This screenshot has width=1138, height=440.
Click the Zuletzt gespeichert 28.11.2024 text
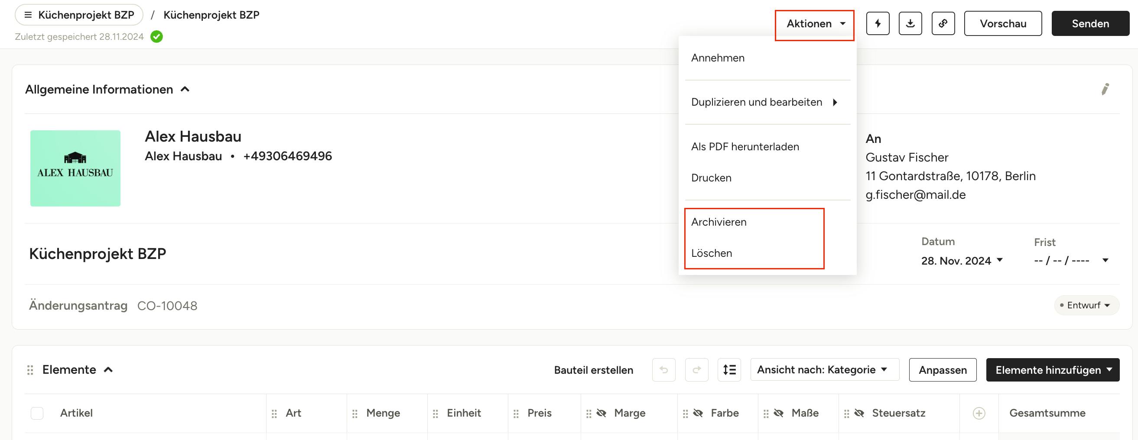coord(79,37)
